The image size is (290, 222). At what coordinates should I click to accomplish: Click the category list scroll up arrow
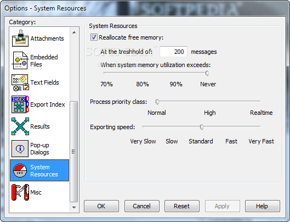pos(74,32)
